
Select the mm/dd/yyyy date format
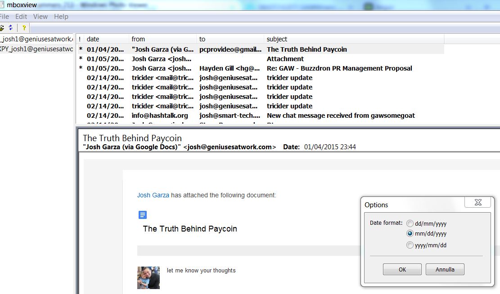click(410, 233)
